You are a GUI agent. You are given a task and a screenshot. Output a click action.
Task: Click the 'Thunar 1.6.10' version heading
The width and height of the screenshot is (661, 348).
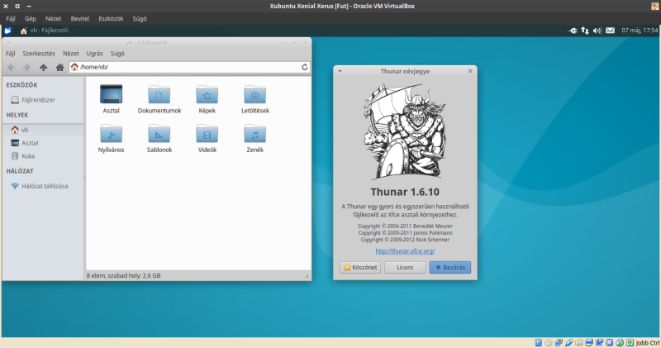405,193
